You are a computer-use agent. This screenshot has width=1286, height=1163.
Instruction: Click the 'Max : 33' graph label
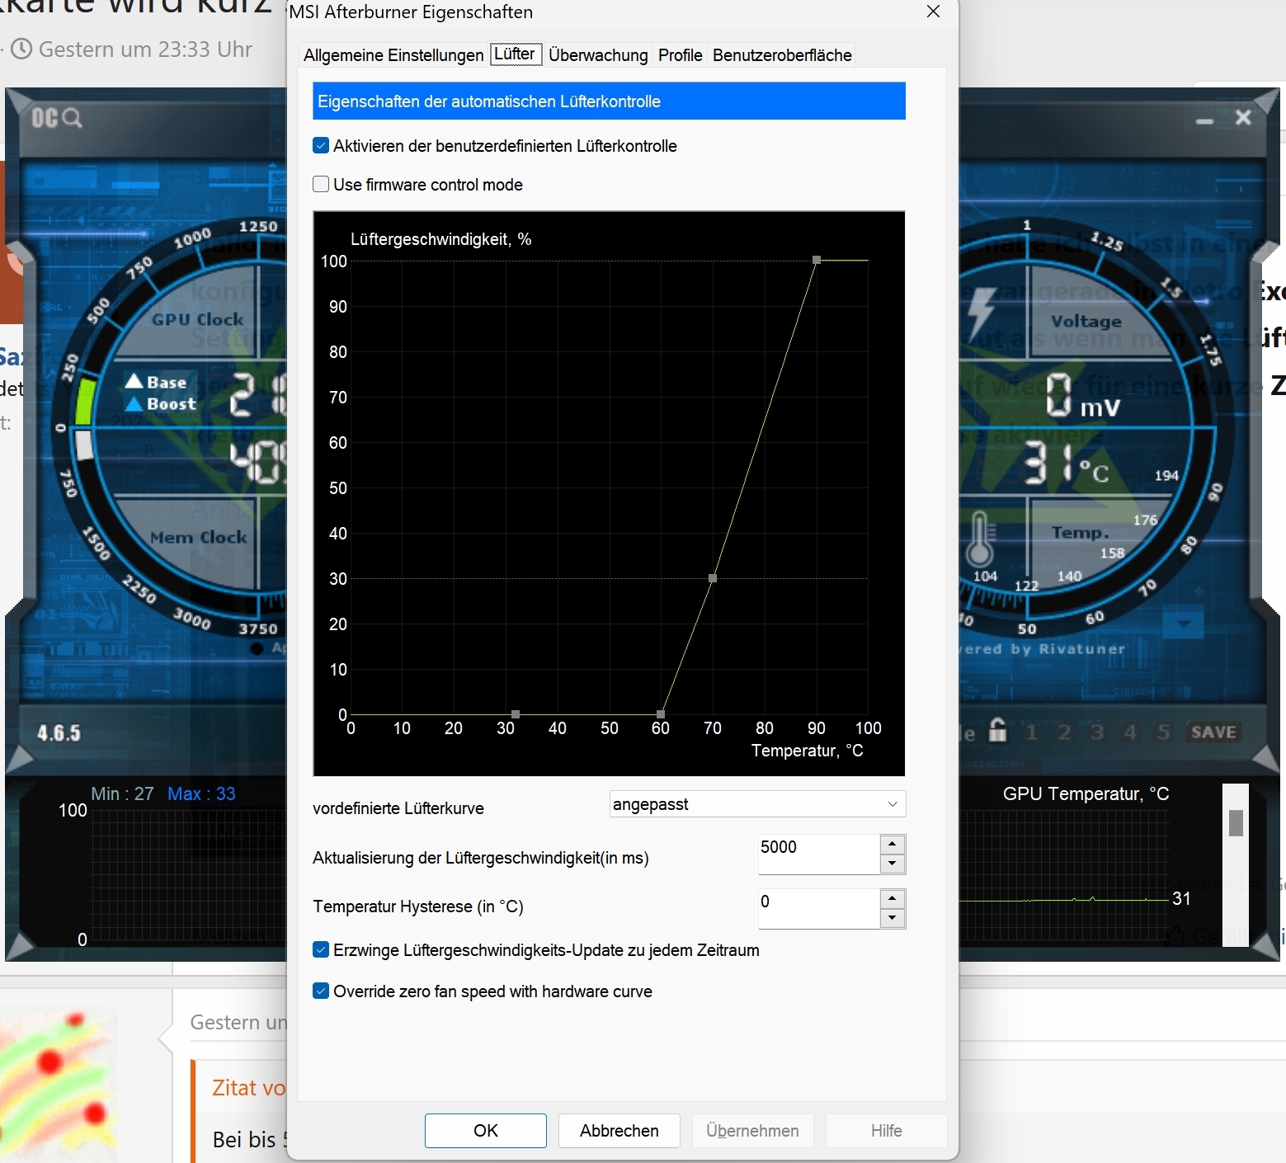(x=201, y=793)
